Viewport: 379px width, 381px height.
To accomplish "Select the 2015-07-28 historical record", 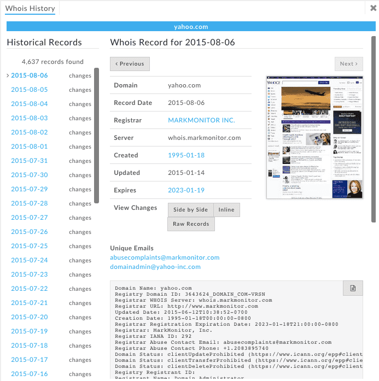I will (x=30, y=203).
